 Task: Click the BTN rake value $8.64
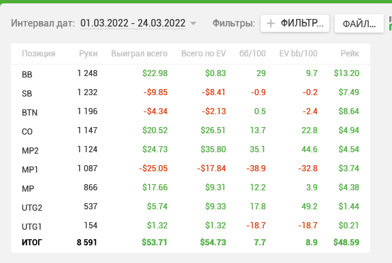(348, 111)
